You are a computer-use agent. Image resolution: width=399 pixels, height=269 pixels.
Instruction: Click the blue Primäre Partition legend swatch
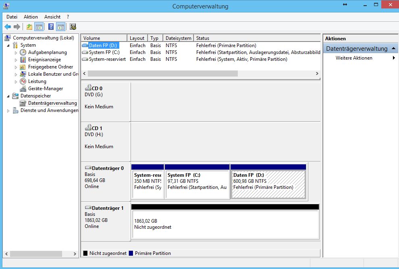(x=131, y=253)
